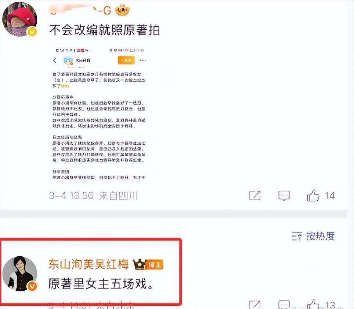Click the comment text 不会改编就照原著拍
Viewport: 354px width, 309px height.
[x=104, y=30]
